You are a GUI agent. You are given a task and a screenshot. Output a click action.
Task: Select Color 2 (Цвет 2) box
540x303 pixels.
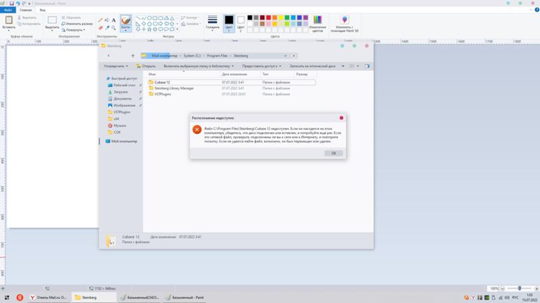tap(241, 24)
